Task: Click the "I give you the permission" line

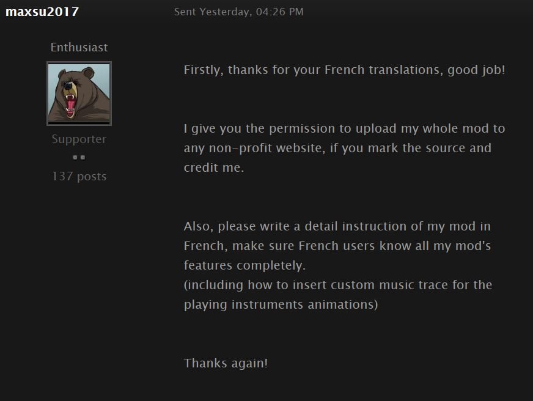Action: click(344, 129)
